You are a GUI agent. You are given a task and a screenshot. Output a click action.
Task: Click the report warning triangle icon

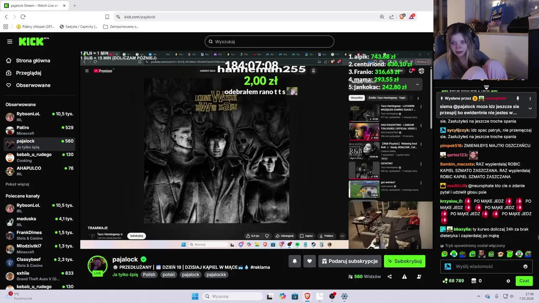404,276
